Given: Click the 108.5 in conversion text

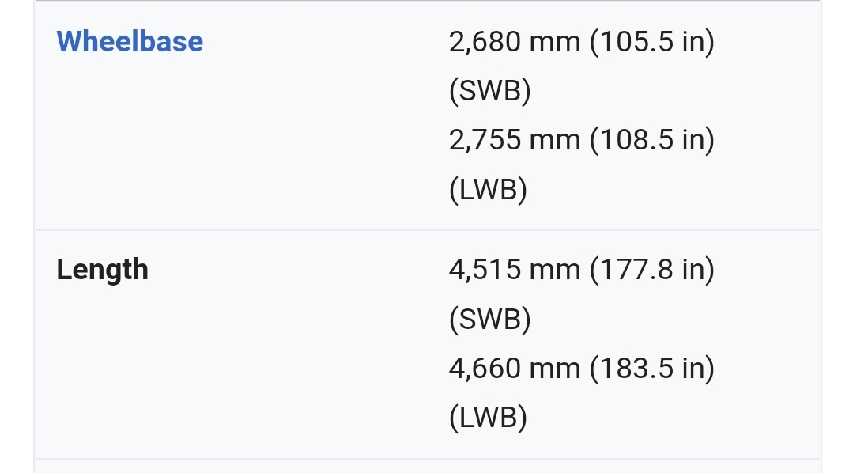Looking at the screenshot, I should (x=652, y=141).
